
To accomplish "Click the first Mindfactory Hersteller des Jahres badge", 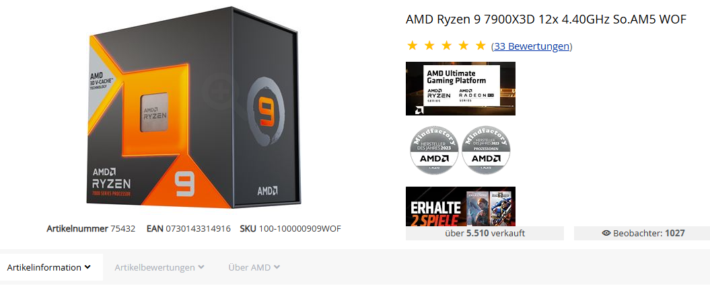I will (x=434, y=150).
